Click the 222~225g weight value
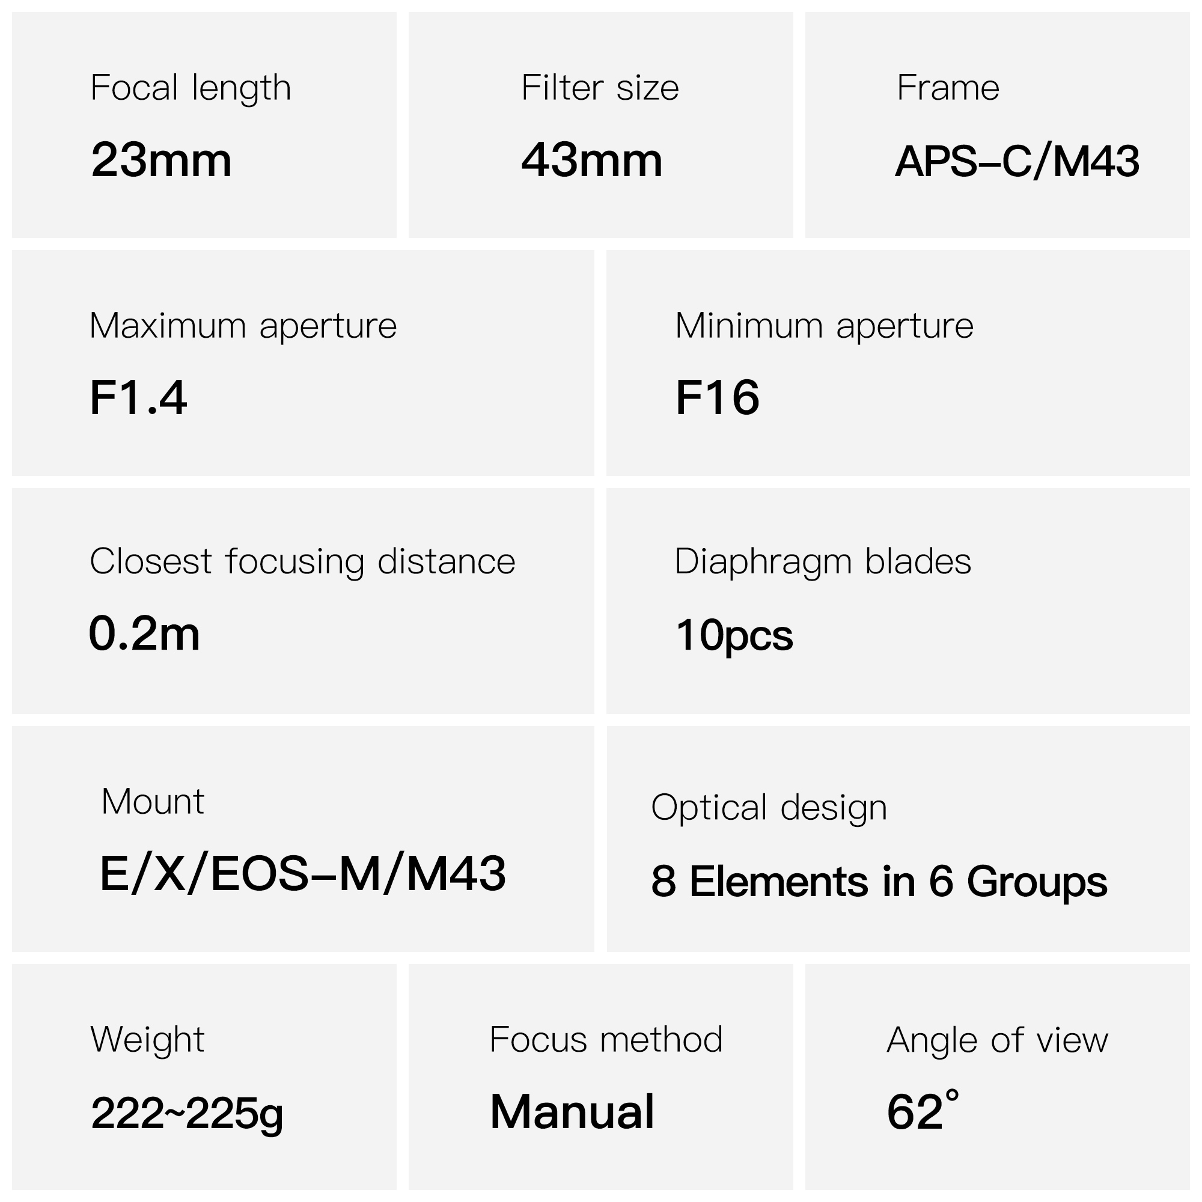Viewport: 1202px width, 1202px height. tap(187, 1113)
